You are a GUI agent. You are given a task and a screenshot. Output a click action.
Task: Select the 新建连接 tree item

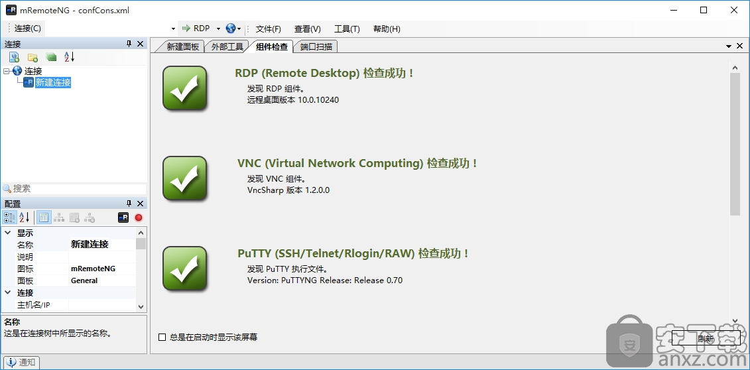(x=53, y=82)
